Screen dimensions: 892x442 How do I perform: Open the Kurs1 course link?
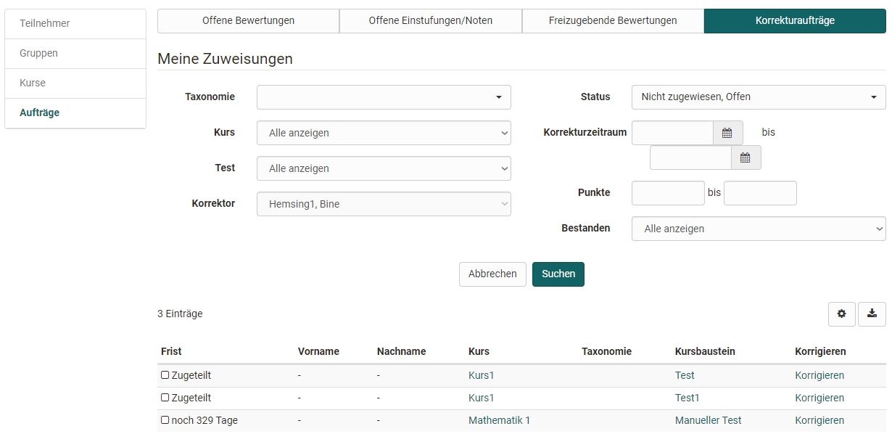(x=481, y=375)
